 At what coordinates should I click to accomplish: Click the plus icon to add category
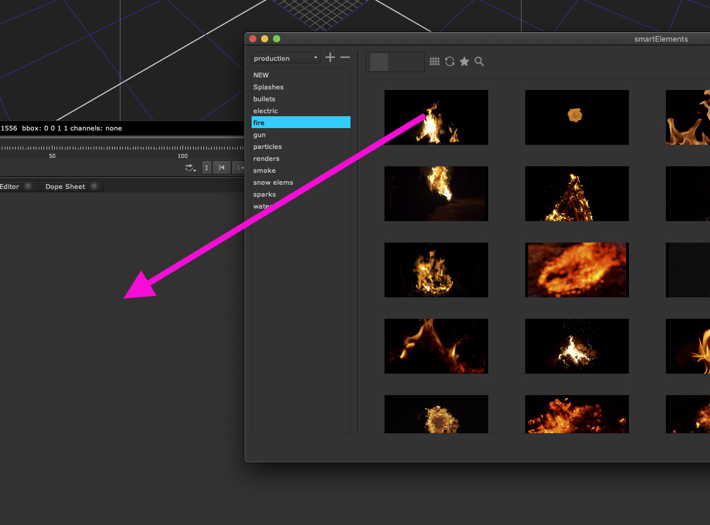[330, 57]
